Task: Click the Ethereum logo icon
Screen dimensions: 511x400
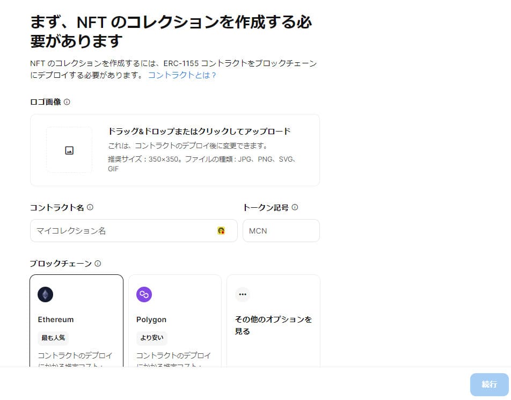Action: (x=45, y=294)
